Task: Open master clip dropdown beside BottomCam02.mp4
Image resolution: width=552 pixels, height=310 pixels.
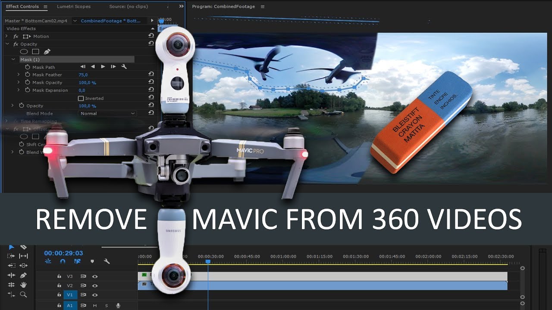Action: coord(75,21)
